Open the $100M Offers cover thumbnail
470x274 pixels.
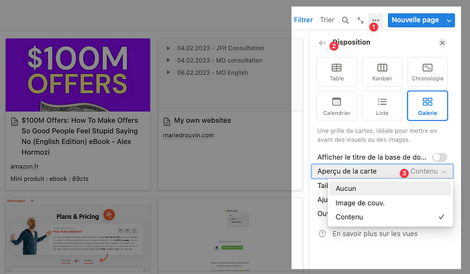[x=78, y=75]
